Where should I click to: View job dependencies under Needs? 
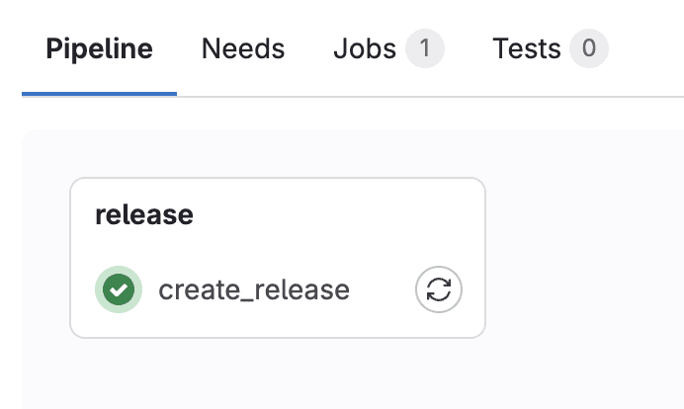[243, 48]
